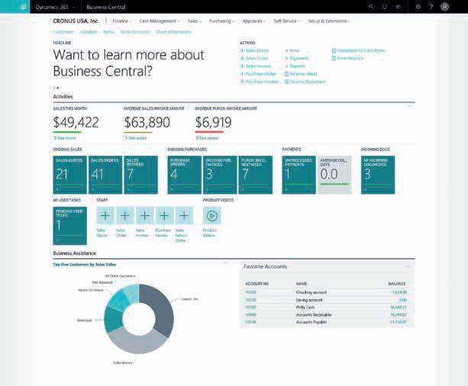This screenshot has height=386, width=468.
Task: Open the Accounts Receivable balance
Action: (399, 315)
